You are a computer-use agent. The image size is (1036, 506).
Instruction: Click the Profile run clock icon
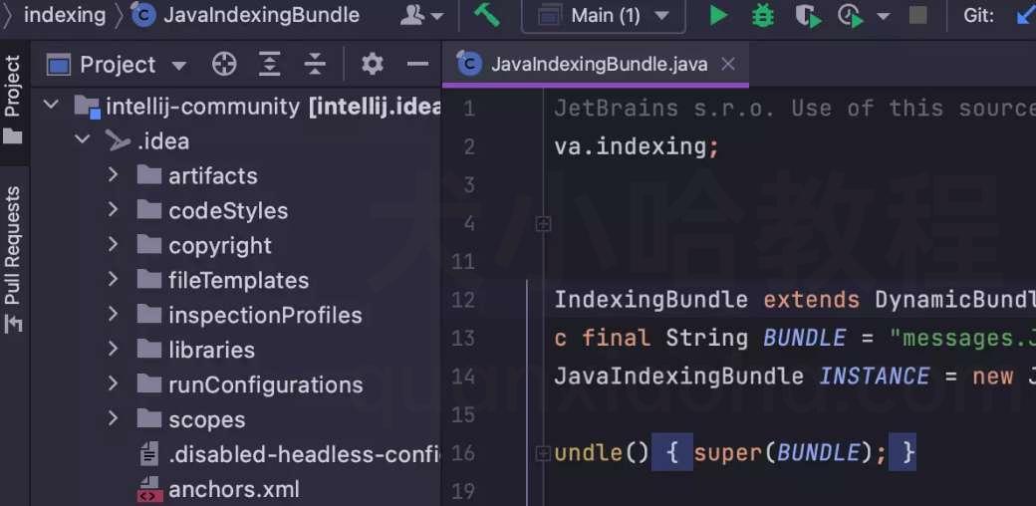851,16
